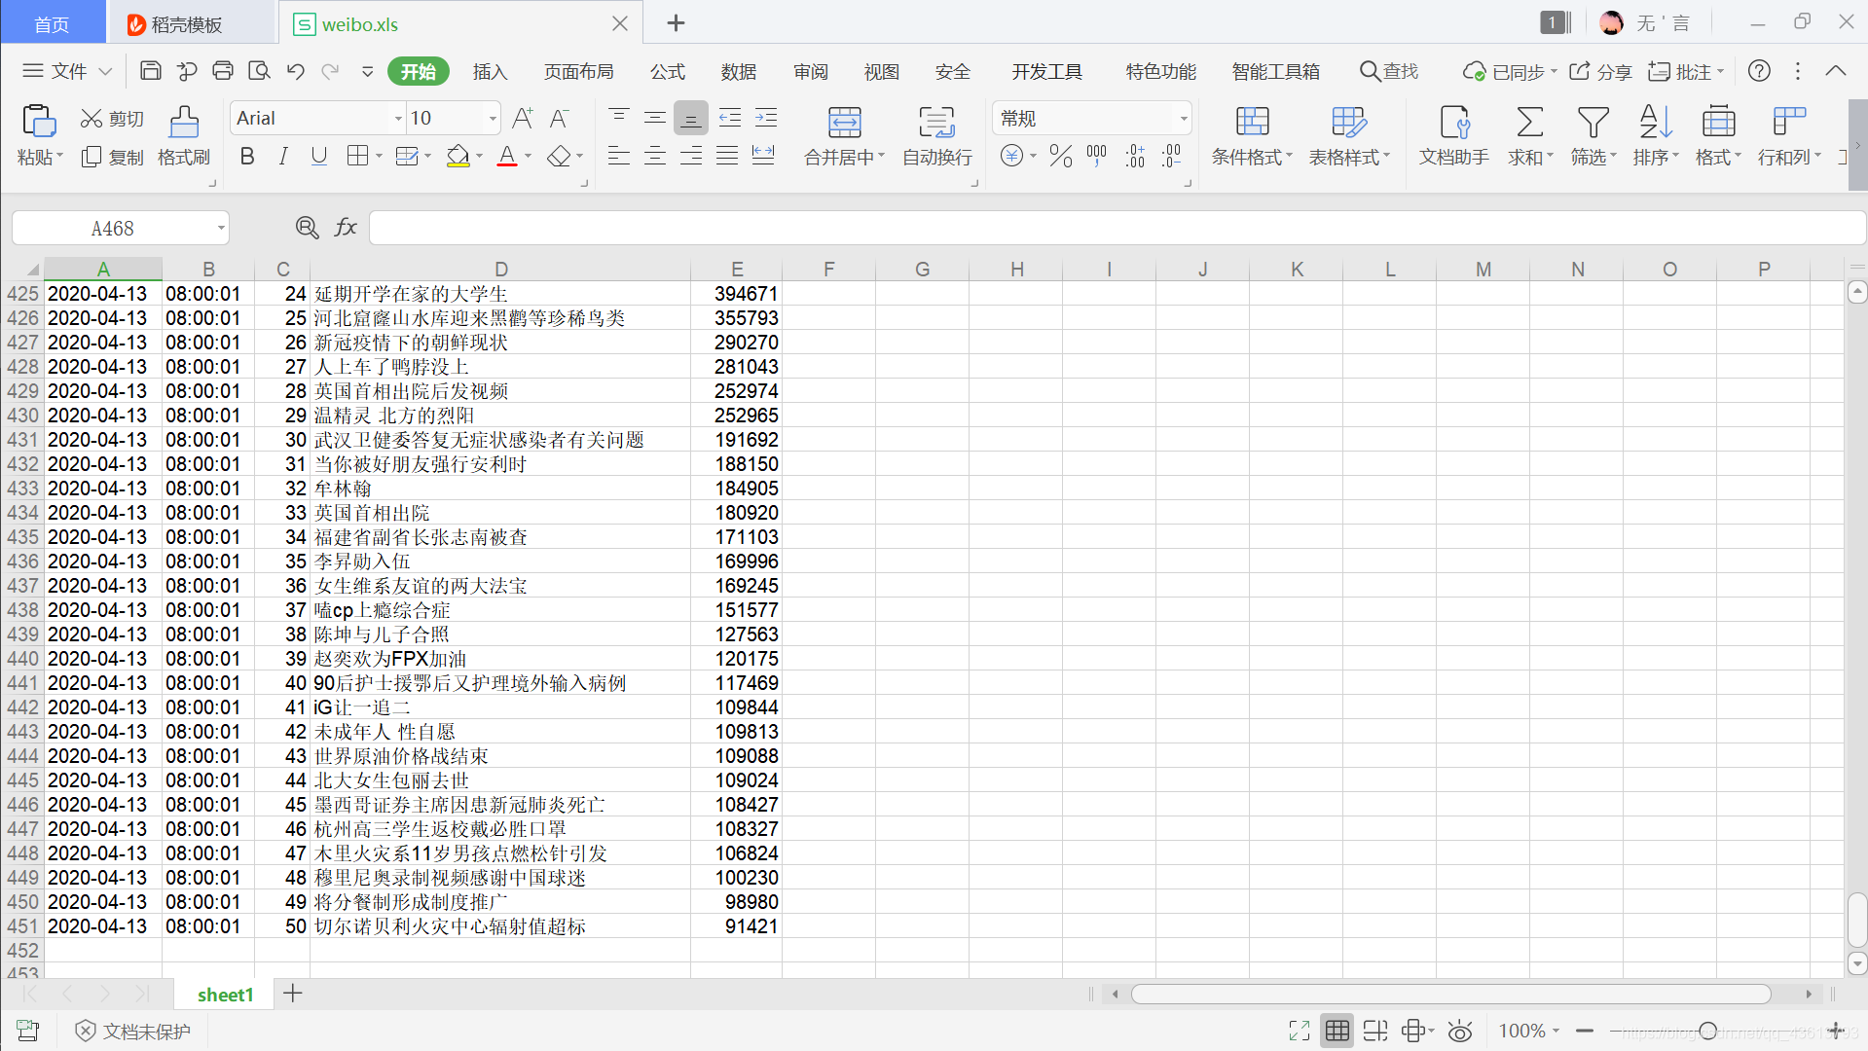This screenshot has height=1051, width=1868.
Task: Click document unprotected (文档未保护) status
Action: pyautogui.click(x=133, y=1032)
